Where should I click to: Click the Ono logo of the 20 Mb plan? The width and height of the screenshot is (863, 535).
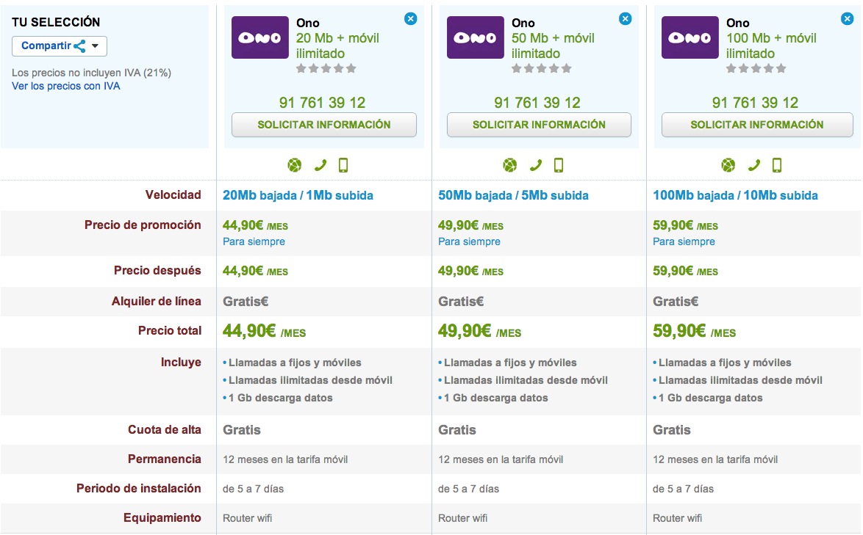click(259, 37)
